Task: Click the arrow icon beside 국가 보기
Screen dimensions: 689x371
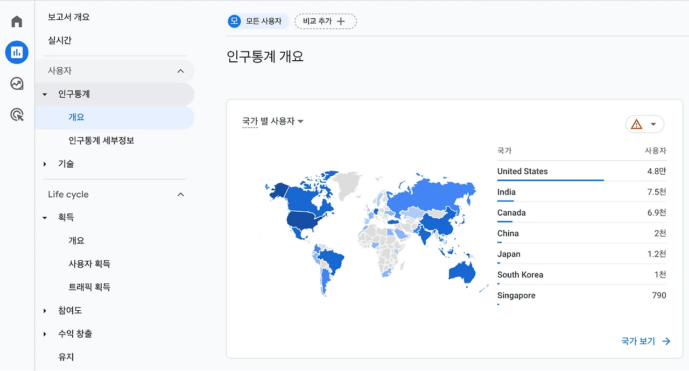Action: 666,341
